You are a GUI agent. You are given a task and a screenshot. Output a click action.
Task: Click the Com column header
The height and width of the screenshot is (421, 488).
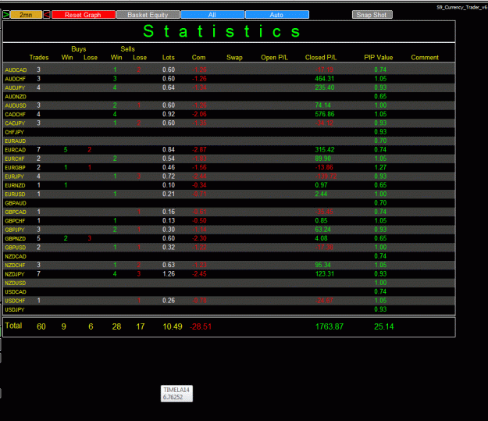[198, 58]
